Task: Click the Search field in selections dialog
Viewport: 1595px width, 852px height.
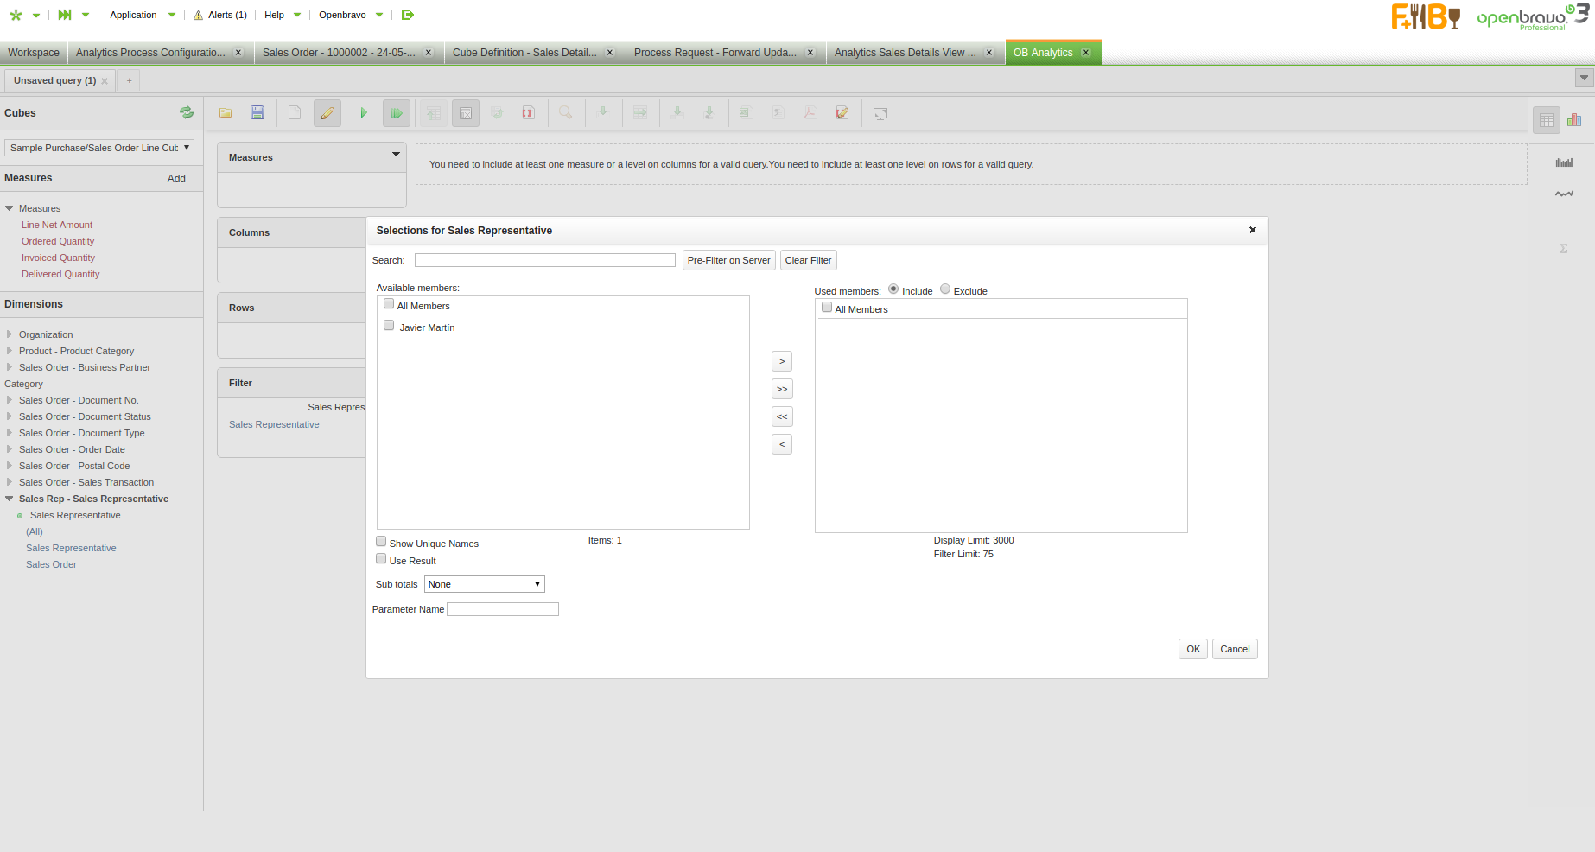Action: (544, 260)
